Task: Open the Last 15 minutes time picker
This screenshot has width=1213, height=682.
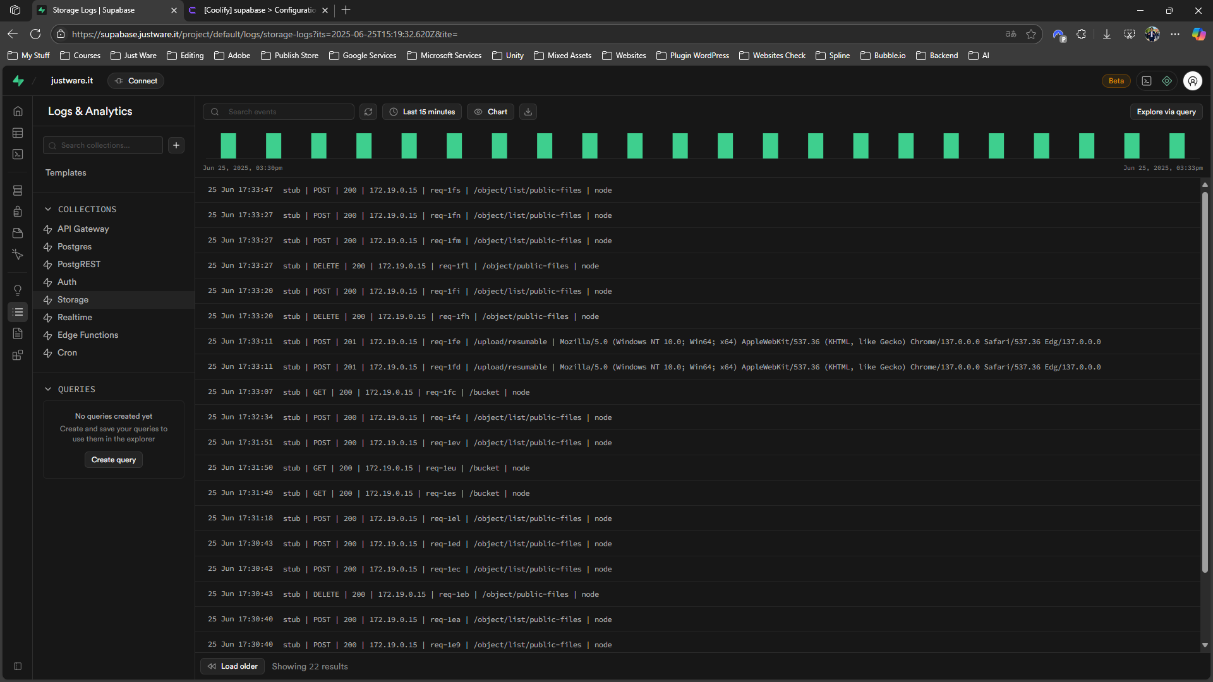Action: (421, 112)
